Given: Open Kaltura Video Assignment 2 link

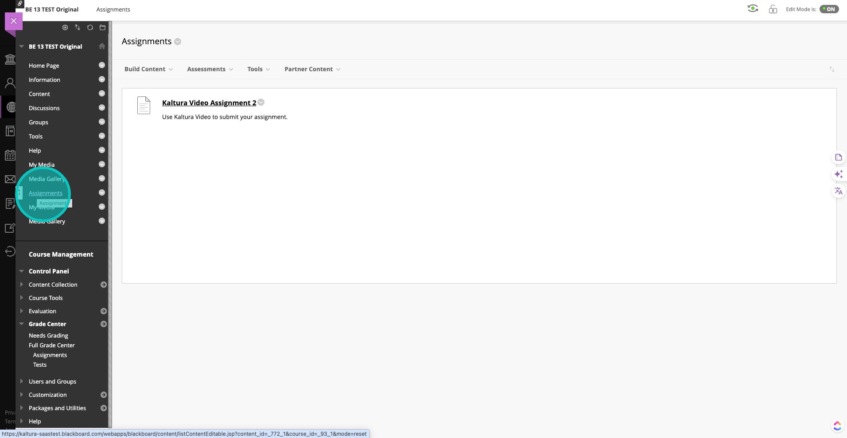Looking at the screenshot, I should 209,103.
